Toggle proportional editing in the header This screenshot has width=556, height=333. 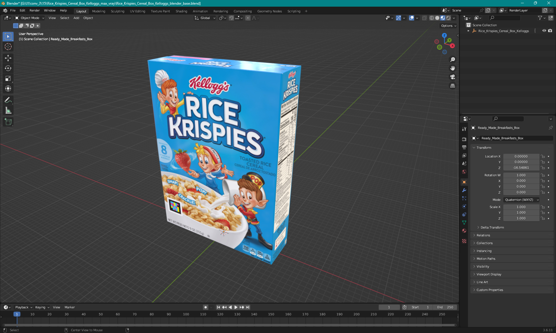248,18
